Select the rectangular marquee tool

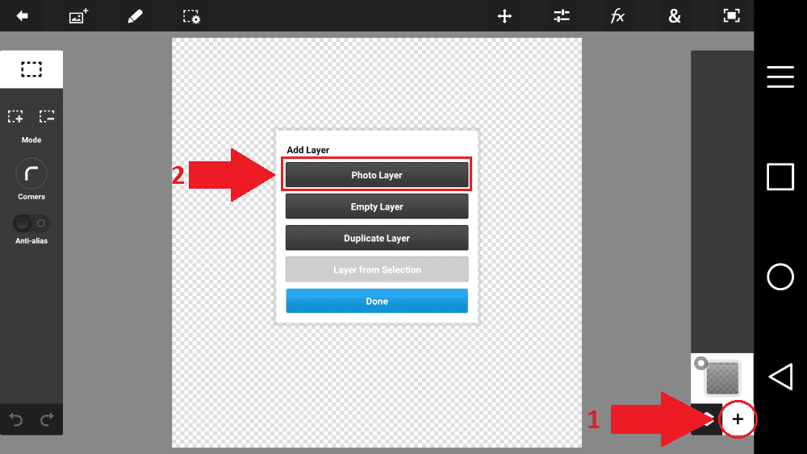31,70
